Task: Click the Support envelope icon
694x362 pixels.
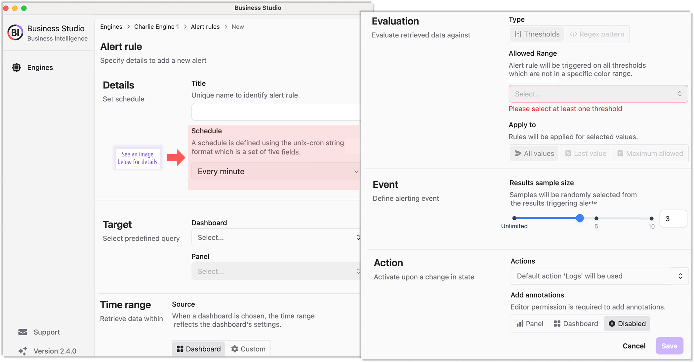Action: (x=23, y=332)
